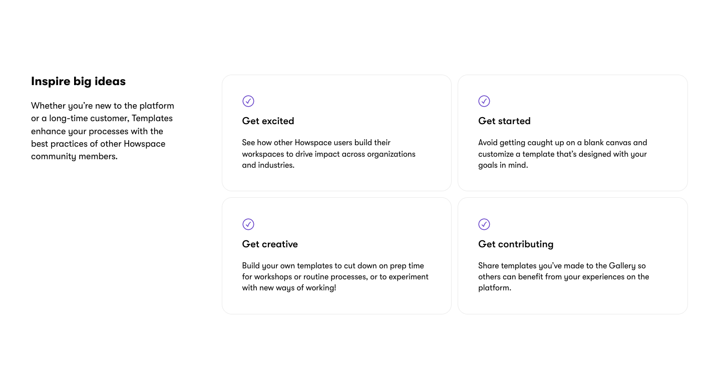
Task: Select the Get creative heading
Action: pos(270,244)
